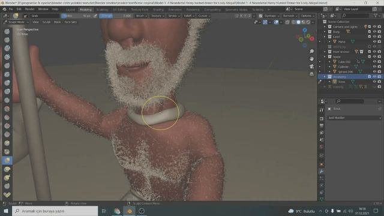Viewport: 384px width, 216px height.
Task: Uncheck the Body collection checkbox
Action: click(370, 32)
